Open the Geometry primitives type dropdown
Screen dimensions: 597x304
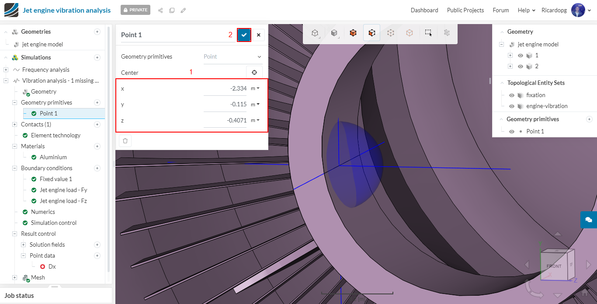[x=233, y=57]
